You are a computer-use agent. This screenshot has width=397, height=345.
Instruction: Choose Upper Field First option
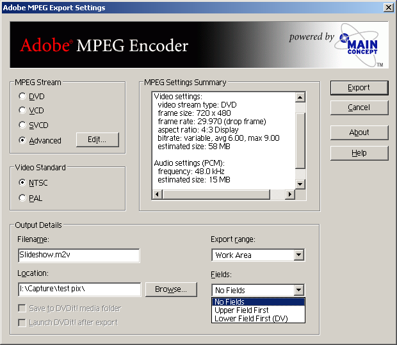pyautogui.click(x=258, y=310)
